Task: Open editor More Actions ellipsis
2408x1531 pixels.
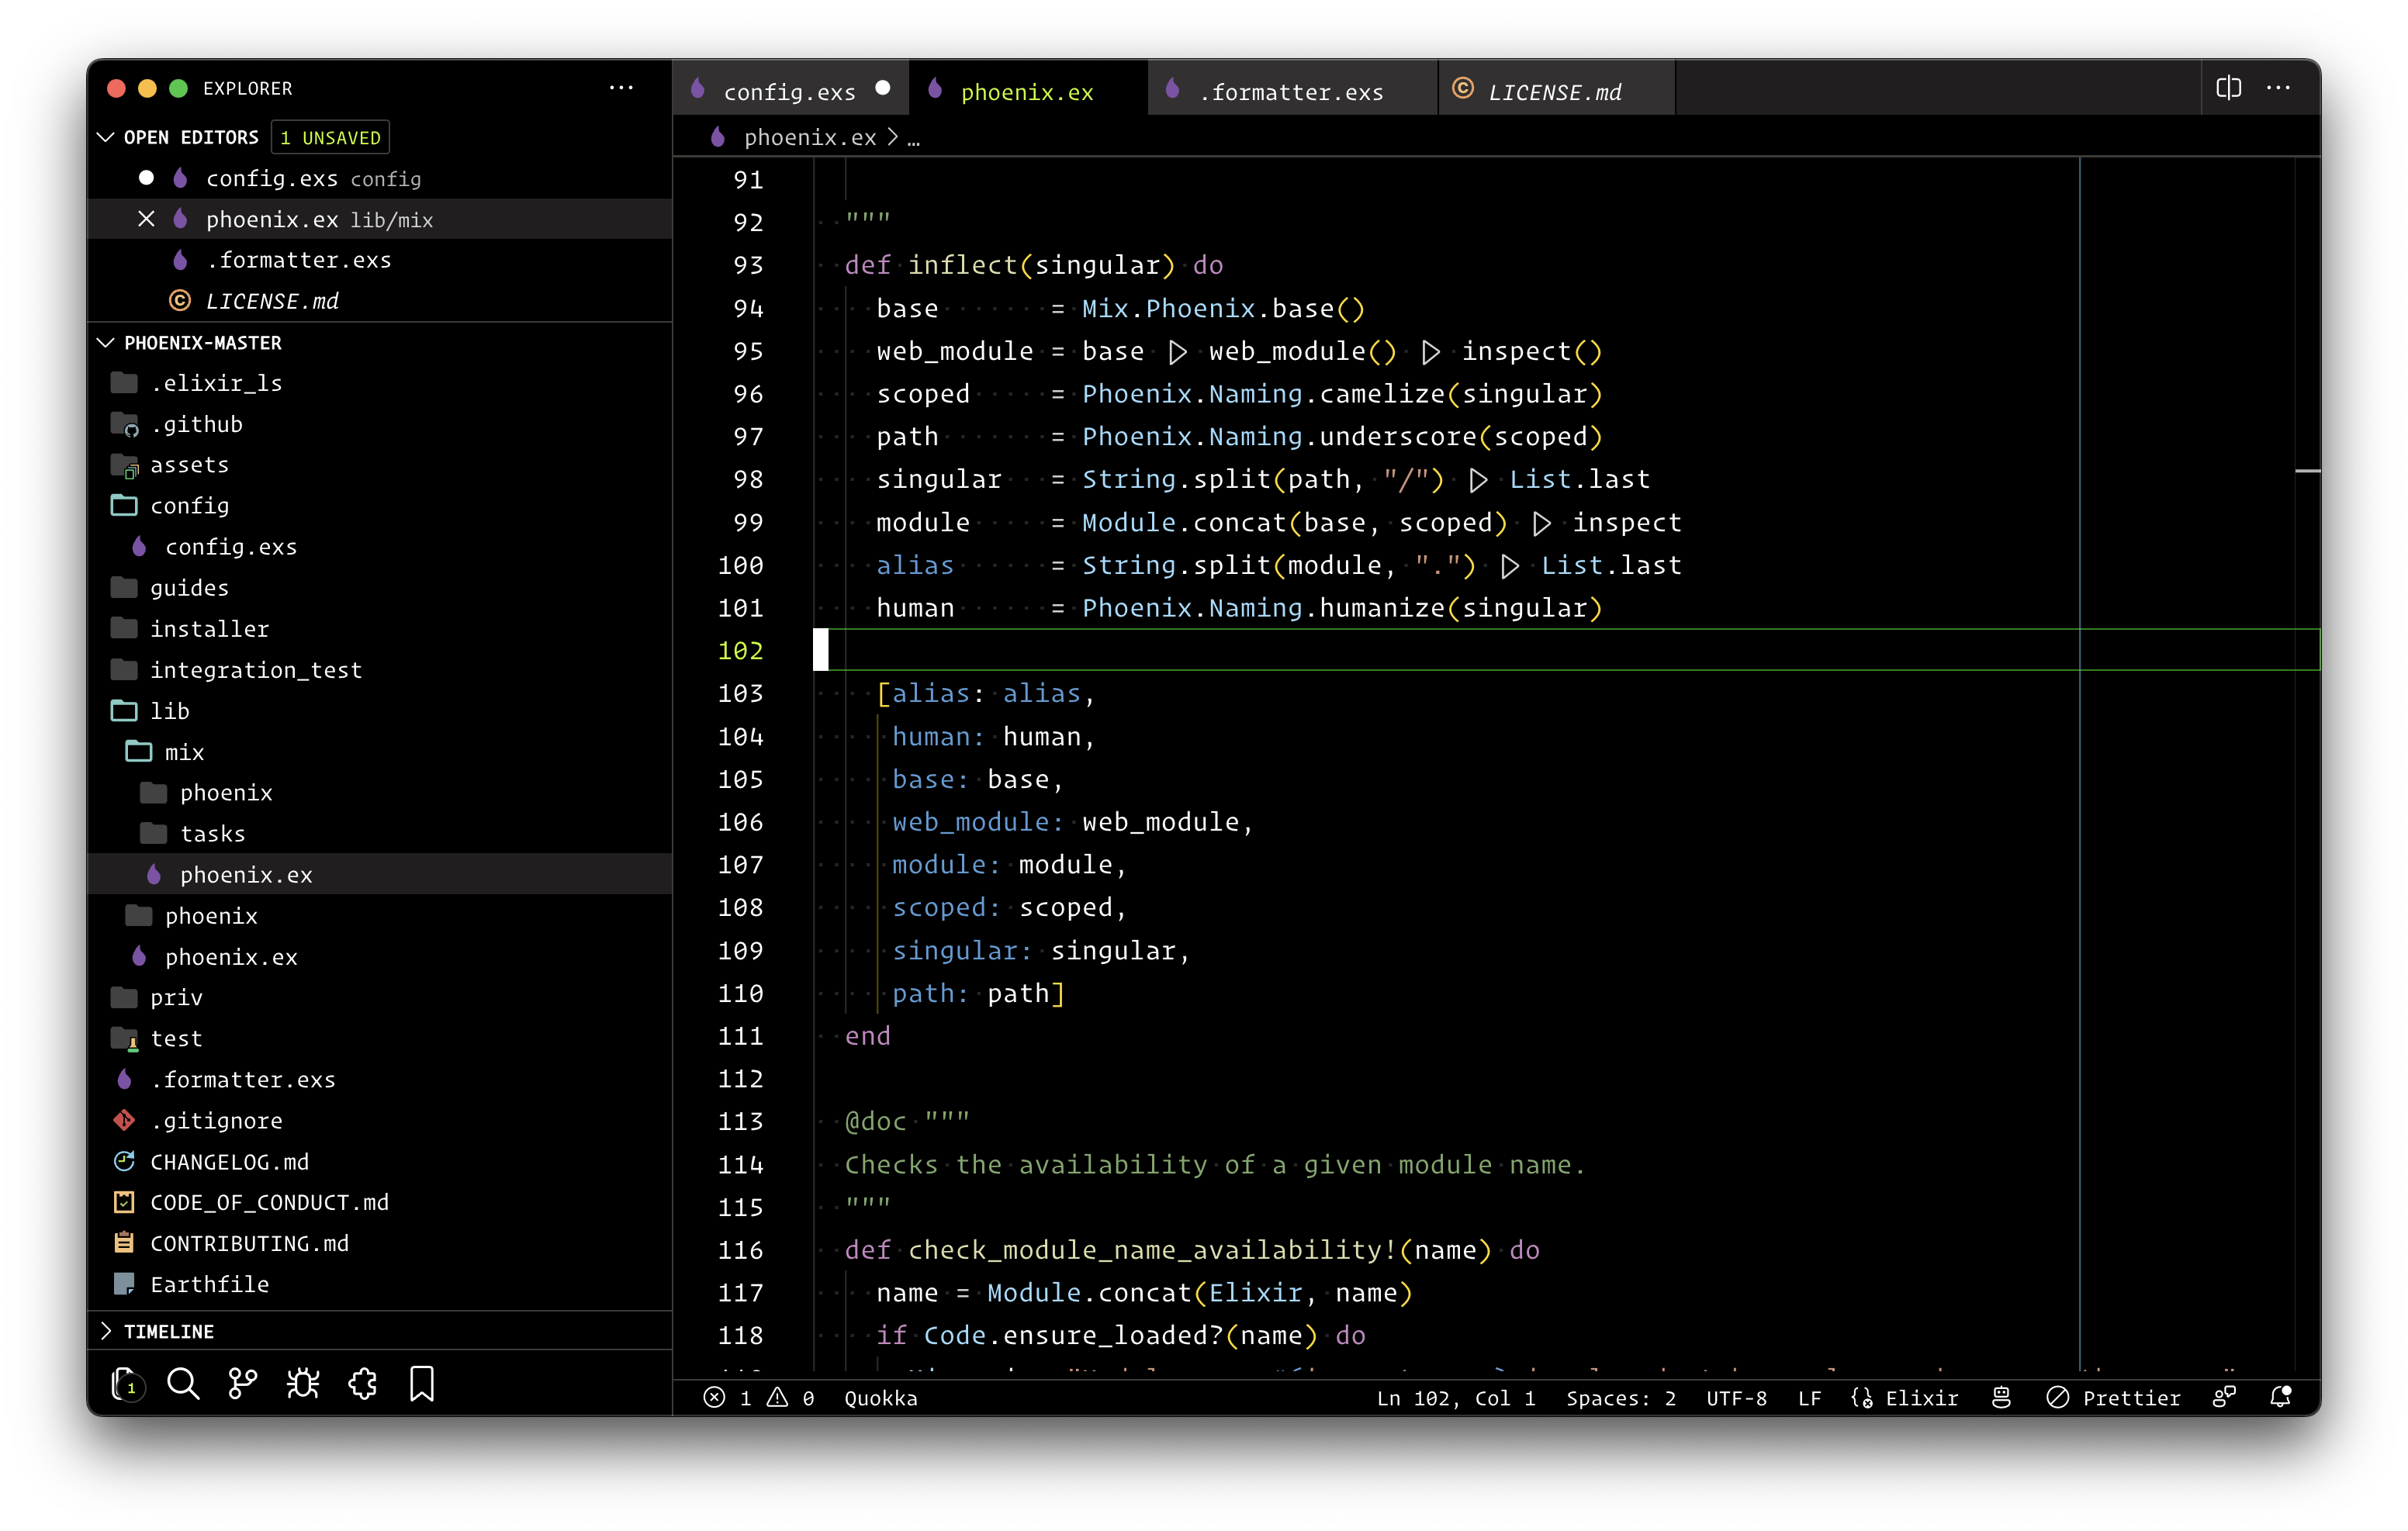Action: [x=2279, y=88]
